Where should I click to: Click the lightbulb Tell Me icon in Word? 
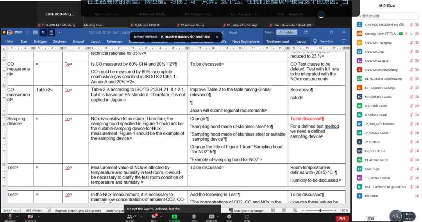click(315, 41)
